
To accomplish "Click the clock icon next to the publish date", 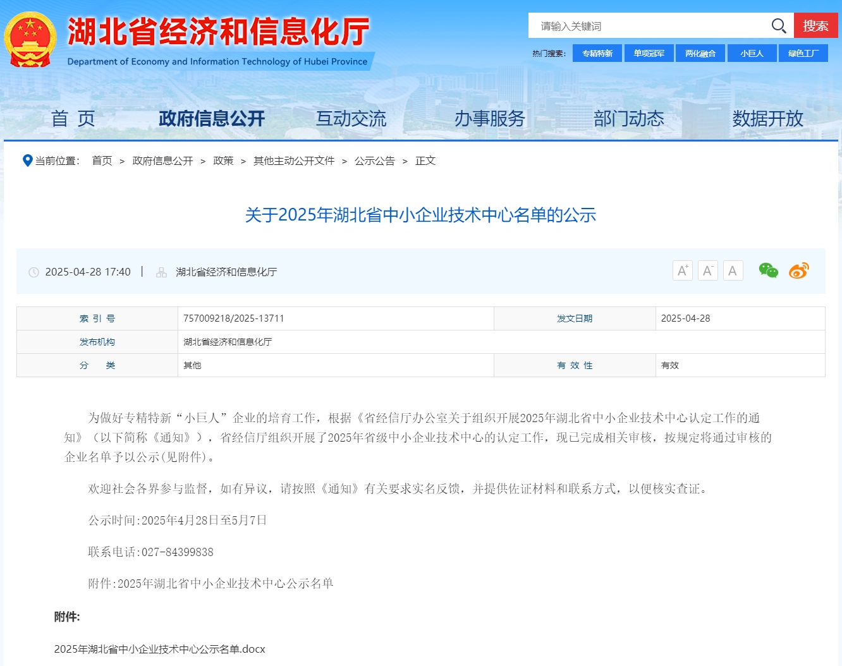I will 35,272.
